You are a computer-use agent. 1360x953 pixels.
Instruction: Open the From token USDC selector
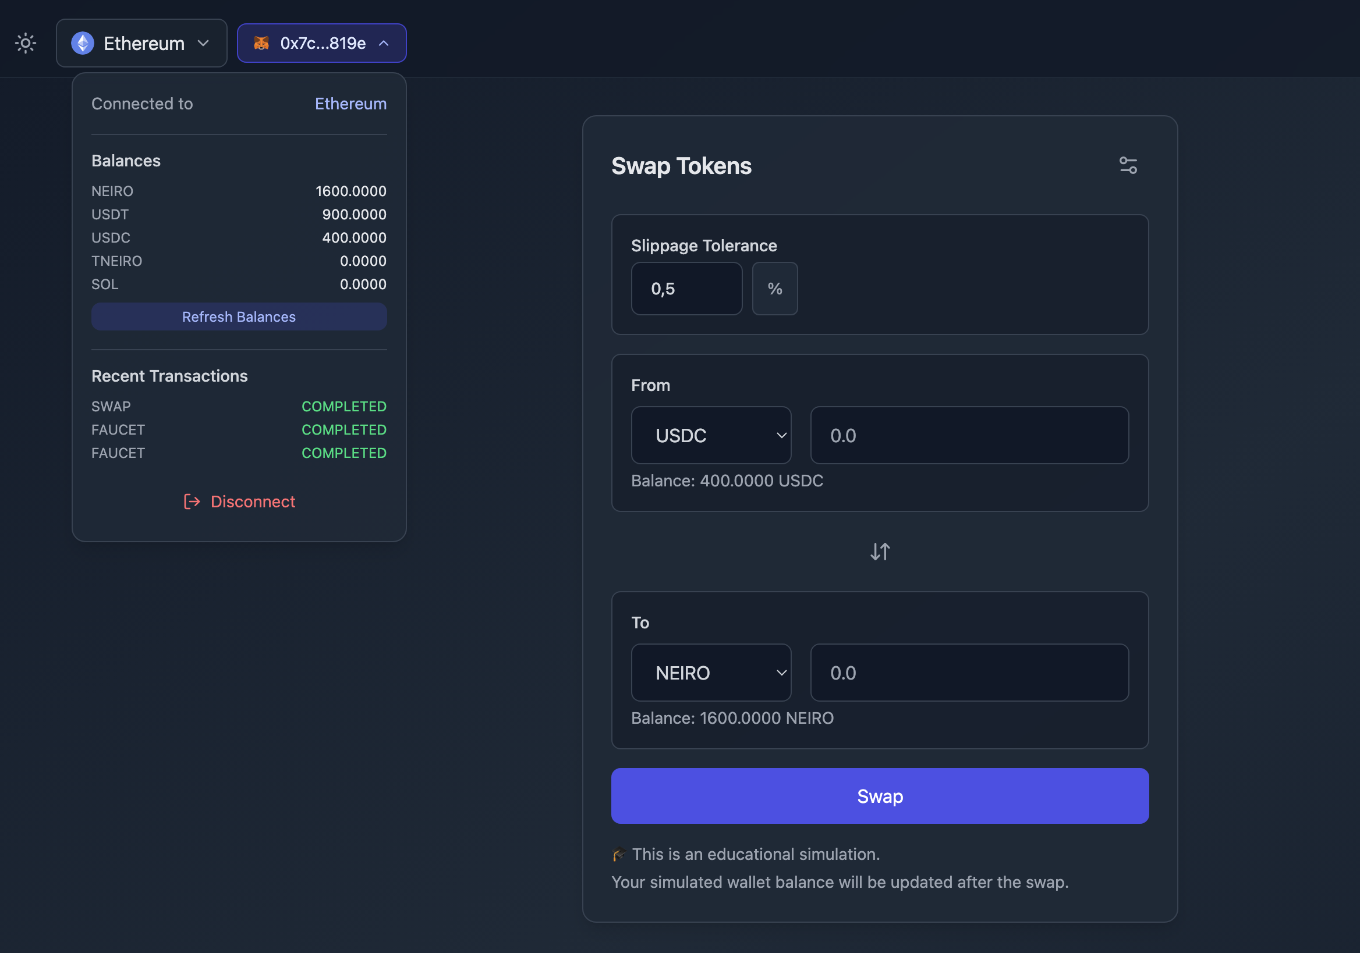[x=711, y=436]
